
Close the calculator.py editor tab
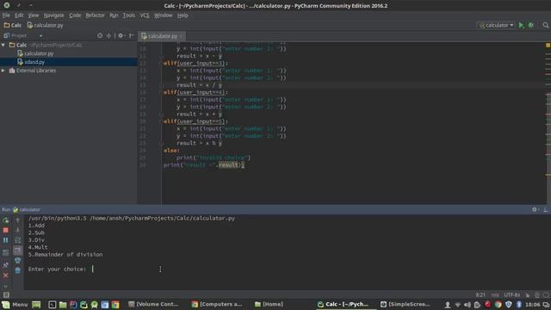[182, 36]
